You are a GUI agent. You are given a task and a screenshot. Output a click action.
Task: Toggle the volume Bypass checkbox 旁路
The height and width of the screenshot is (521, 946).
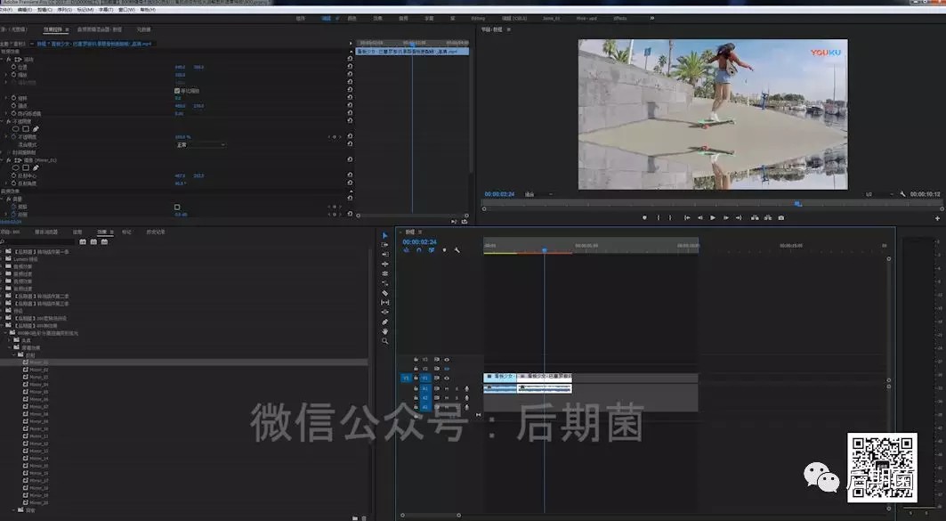(177, 208)
